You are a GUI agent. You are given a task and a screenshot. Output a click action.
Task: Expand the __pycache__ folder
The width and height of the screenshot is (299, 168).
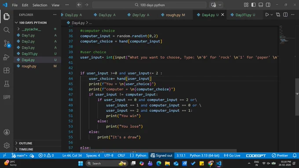click(31, 29)
